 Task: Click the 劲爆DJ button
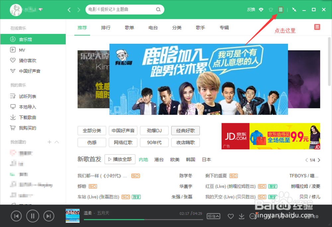[x=154, y=131]
